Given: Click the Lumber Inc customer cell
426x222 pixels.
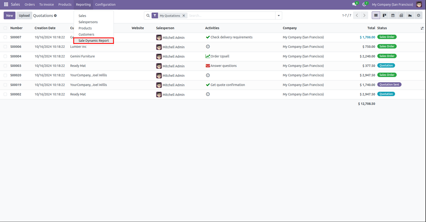Looking at the screenshot, I should [x=78, y=47].
